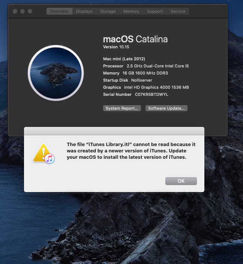243x264 pixels.
Task: Go to the Support tab
Action: click(155, 11)
